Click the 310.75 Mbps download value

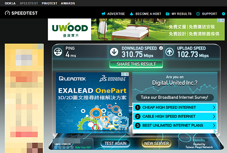(137, 55)
